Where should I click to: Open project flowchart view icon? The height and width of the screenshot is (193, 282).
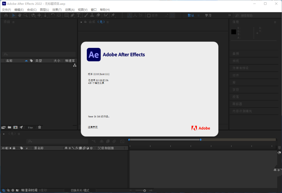click(75, 65)
